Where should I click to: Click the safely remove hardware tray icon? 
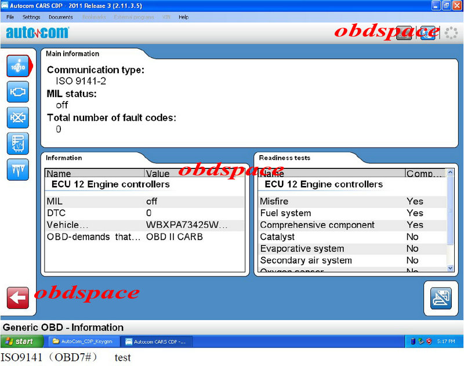coord(421,342)
